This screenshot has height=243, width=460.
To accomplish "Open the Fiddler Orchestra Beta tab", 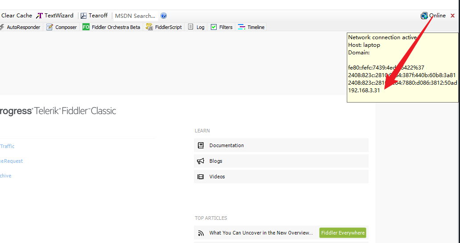I will (112, 27).
